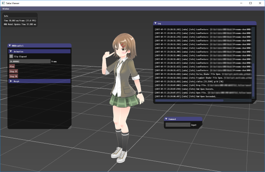
Task: Collapse the Animation section header
Action: point(40,51)
